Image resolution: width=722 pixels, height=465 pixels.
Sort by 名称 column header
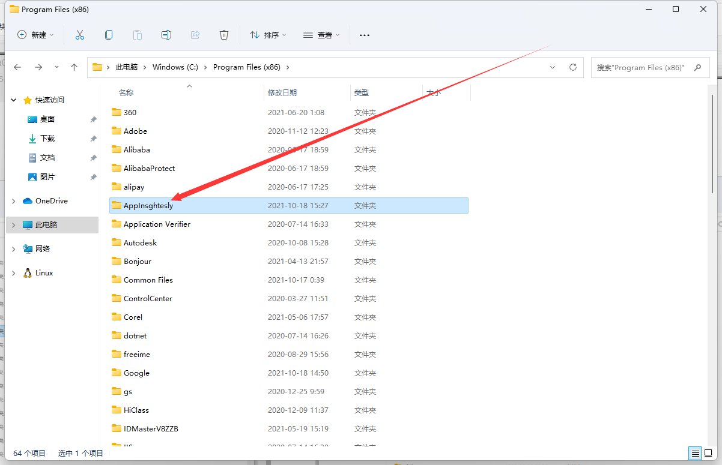tap(126, 92)
